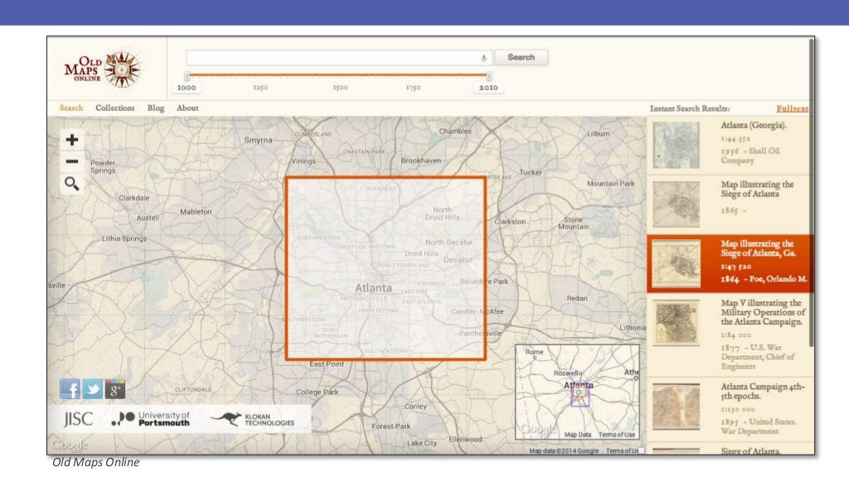
Task: Click the 1750 year label on timeline
Action: coord(413,88)
